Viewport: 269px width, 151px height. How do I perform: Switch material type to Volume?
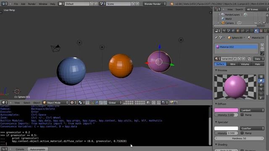245,64
